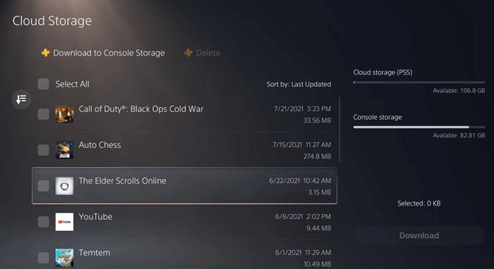Click the save list vertical scrollbar
This screenshot has width=494, height=269.
click(x=339, y=129)
